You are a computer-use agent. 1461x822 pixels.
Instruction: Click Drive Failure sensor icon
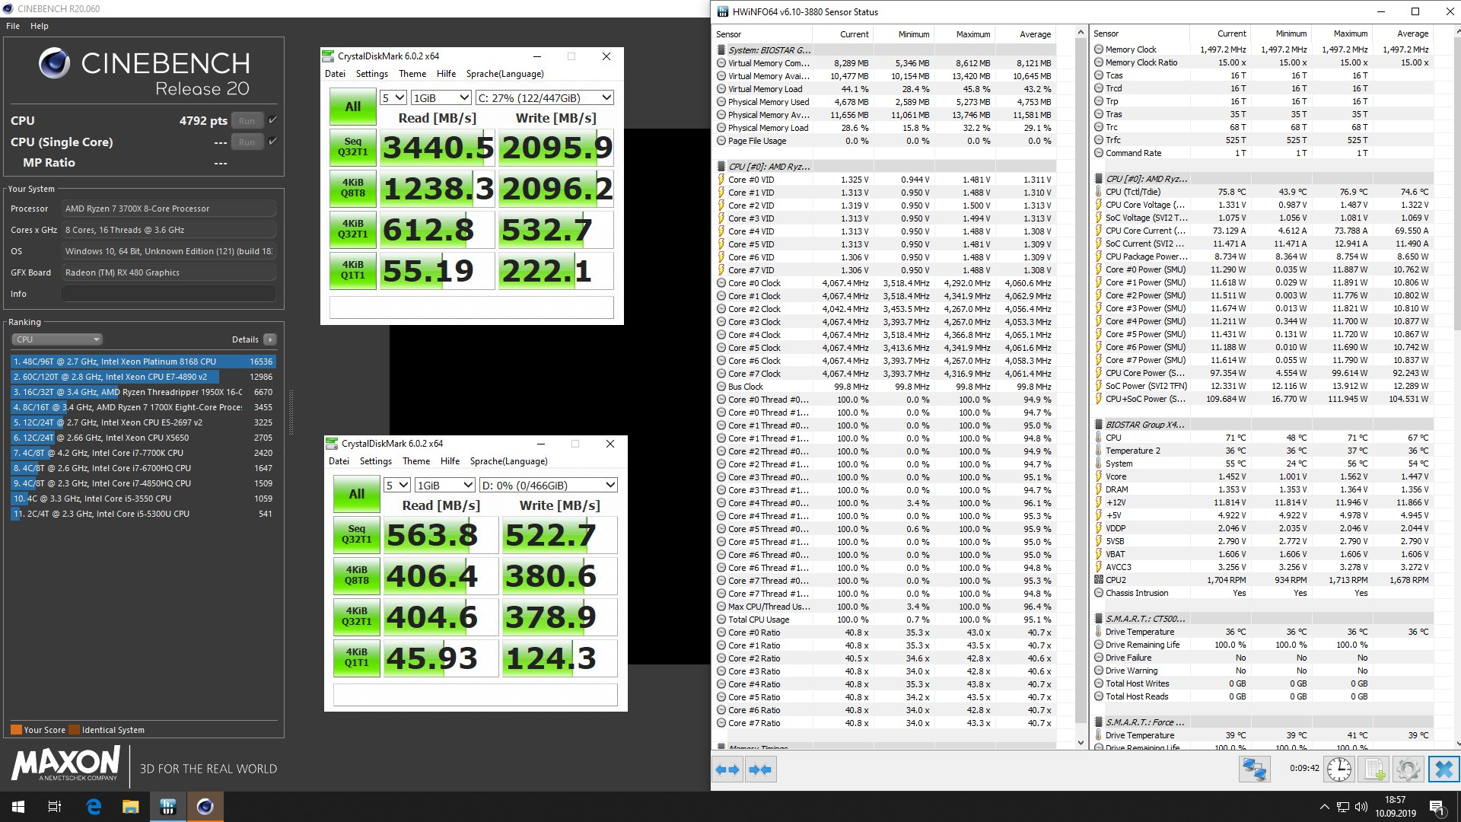[x=1099, y=658]
